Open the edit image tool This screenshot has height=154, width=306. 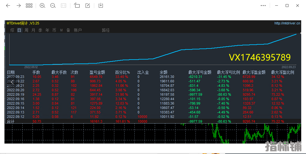coord(88,5)
